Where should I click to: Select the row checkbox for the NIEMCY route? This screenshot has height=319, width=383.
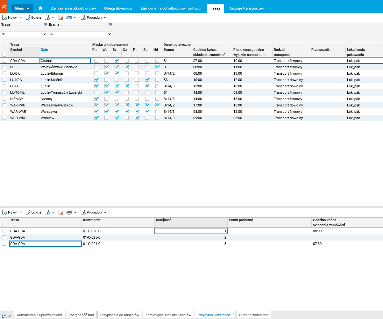point(4,99)
